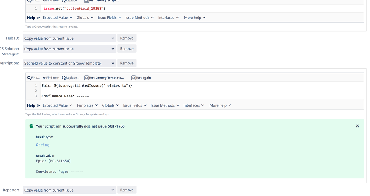370x196 pixels.
Task: Open Description field value type dropdown
Action: click(x=69, y=63)
